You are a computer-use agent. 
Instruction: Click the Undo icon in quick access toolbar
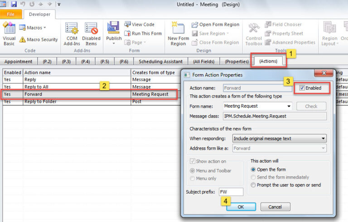(x=23, y=4)
